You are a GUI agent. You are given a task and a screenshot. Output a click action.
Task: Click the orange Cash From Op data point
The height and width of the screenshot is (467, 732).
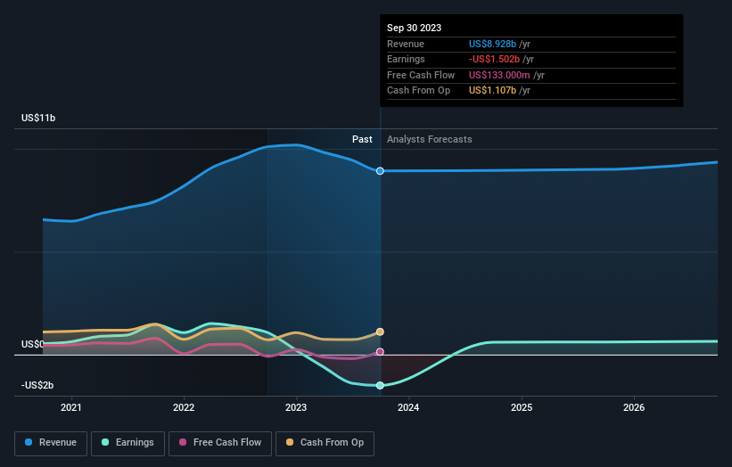pos(380,332)
